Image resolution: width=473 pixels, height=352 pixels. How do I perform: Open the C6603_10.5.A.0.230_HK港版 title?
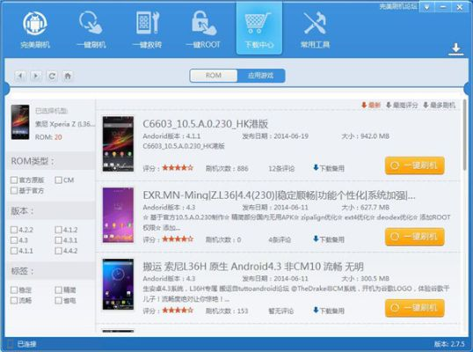point(206,124)
